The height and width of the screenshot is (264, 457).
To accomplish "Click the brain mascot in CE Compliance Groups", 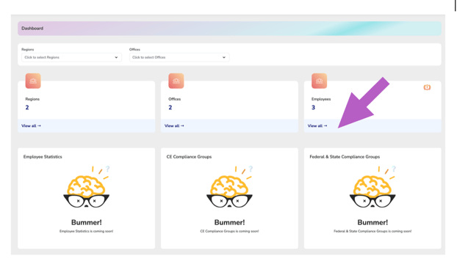I will 229,187.
